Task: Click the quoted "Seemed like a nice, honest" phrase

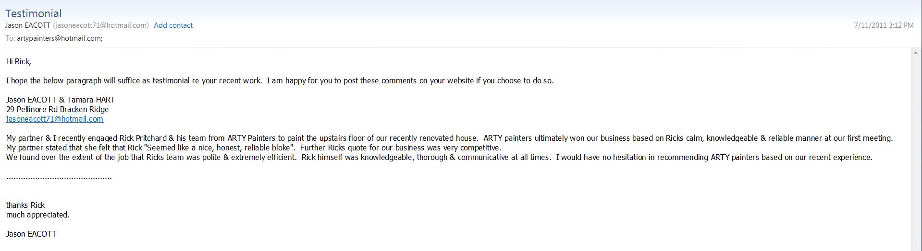Action: click(219, 148)
